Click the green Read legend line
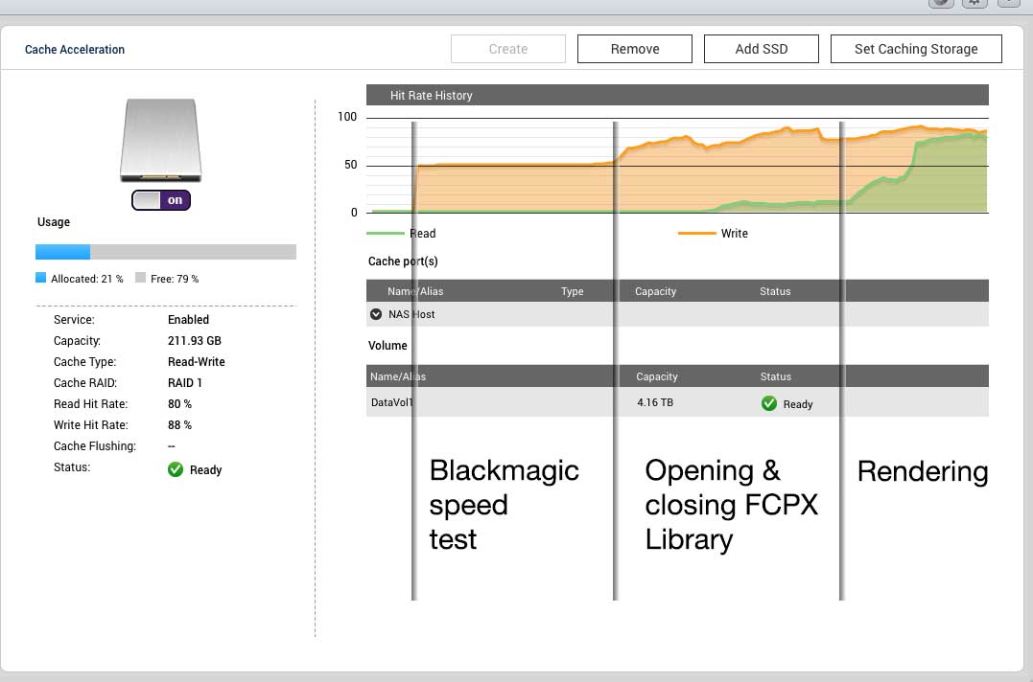The width and height of the screenshot is (1033, 682). tap(386, 233)
